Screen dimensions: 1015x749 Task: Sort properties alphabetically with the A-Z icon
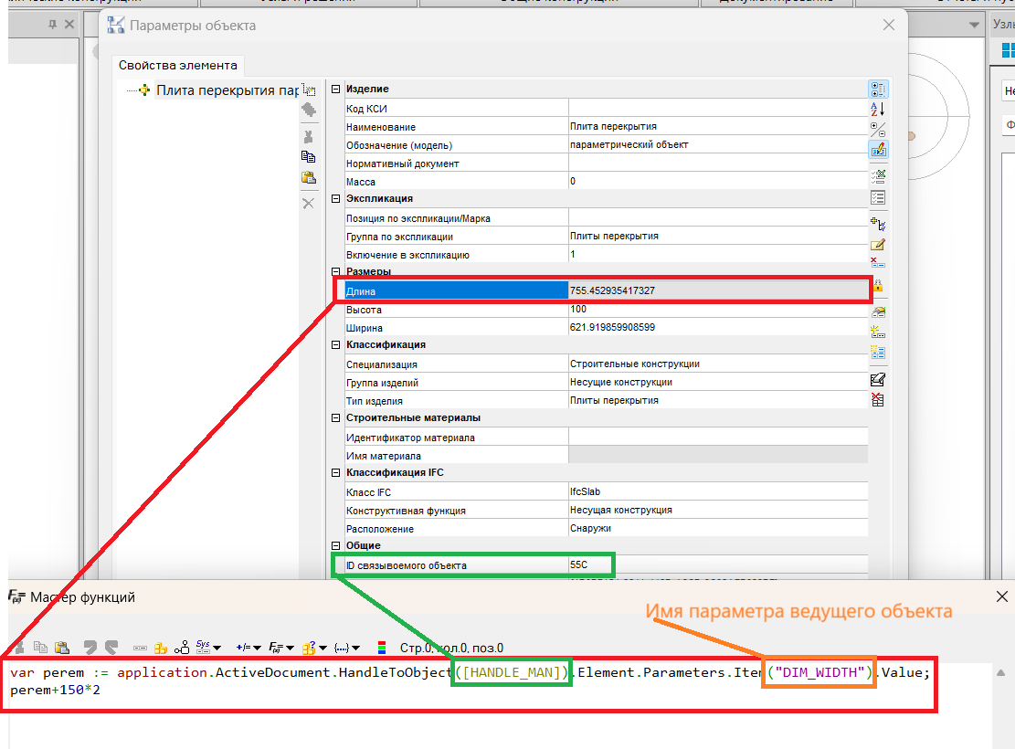[x=878, y=109]
